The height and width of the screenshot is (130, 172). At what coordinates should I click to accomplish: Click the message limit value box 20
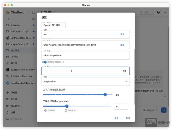tap(121, 95)
